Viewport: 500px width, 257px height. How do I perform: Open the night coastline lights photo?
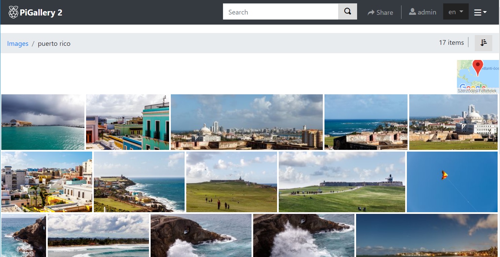426,235
